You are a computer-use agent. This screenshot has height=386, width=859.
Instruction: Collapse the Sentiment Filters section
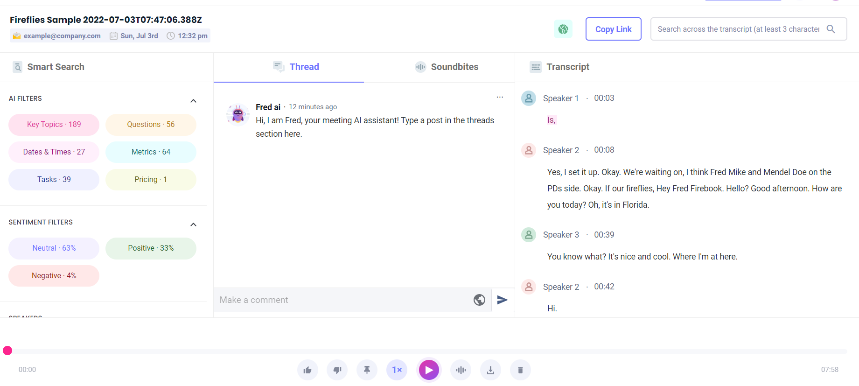tap(193, 225)
